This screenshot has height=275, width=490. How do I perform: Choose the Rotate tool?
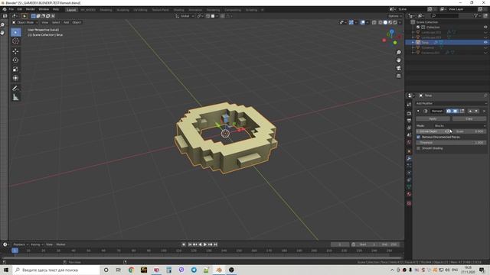(15, 60)
